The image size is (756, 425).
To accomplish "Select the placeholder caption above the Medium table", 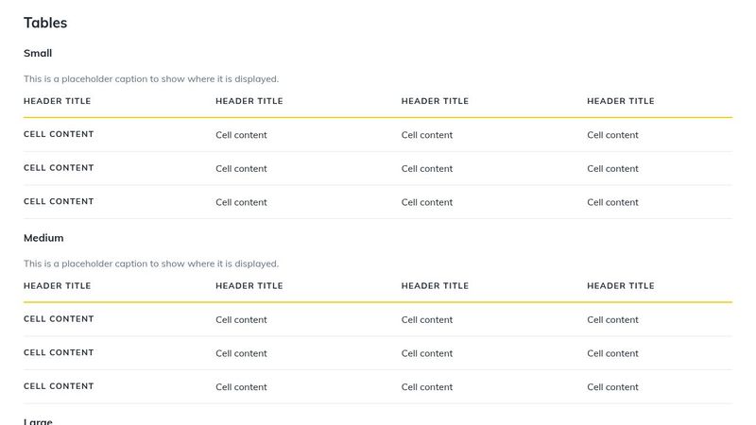I will pyautogui.click(x=151, y=263).
